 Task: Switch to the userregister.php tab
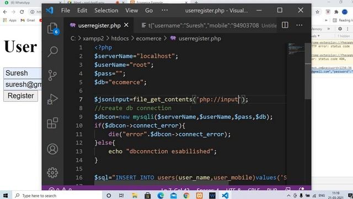click(99, 25)
